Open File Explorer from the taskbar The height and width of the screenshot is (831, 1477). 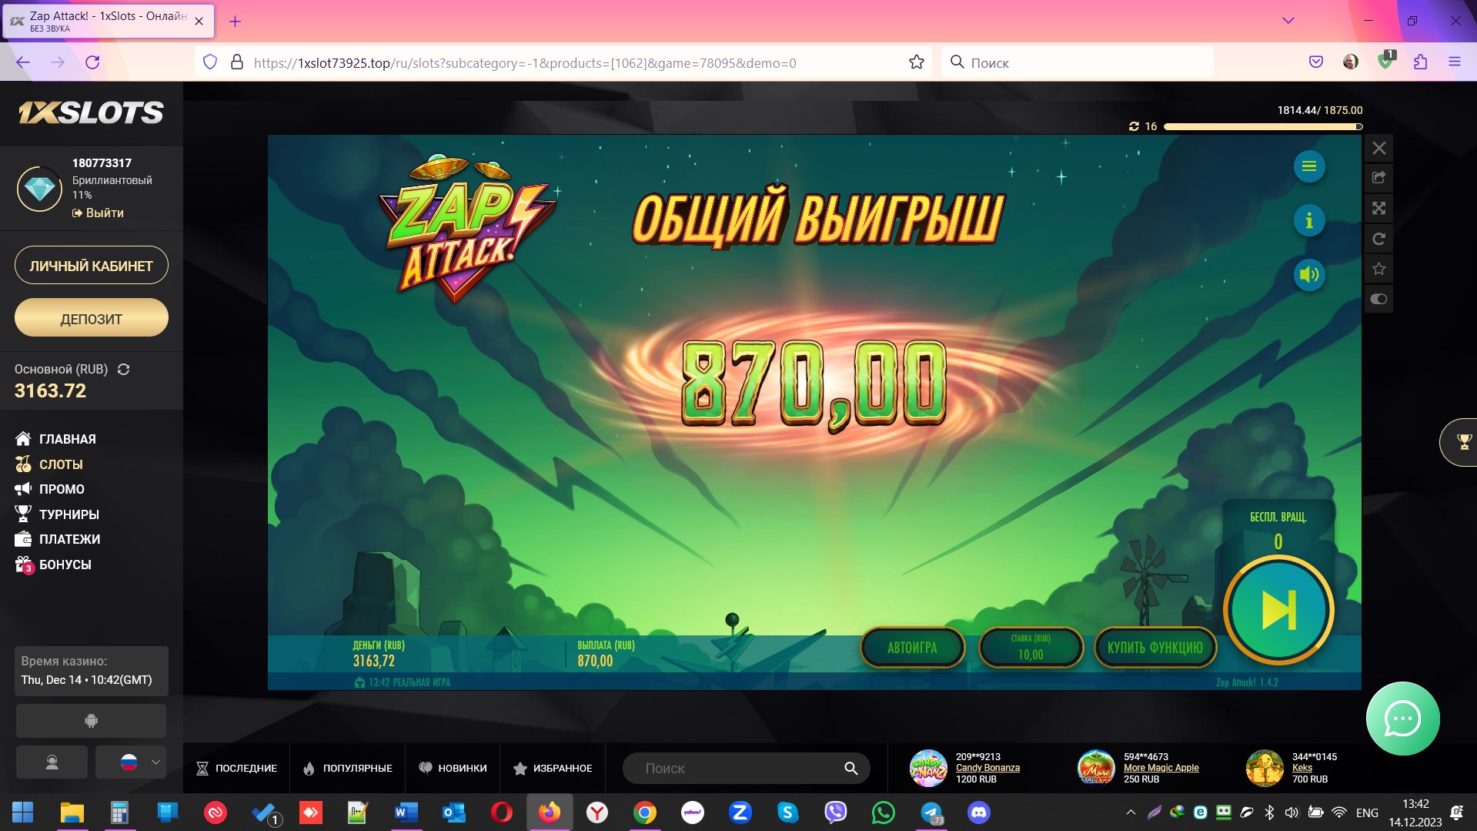(x=72, y=813)
